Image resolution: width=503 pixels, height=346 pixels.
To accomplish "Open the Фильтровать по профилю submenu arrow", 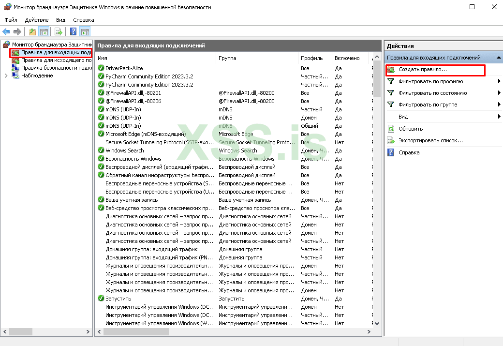I will (x=499, y=81).
